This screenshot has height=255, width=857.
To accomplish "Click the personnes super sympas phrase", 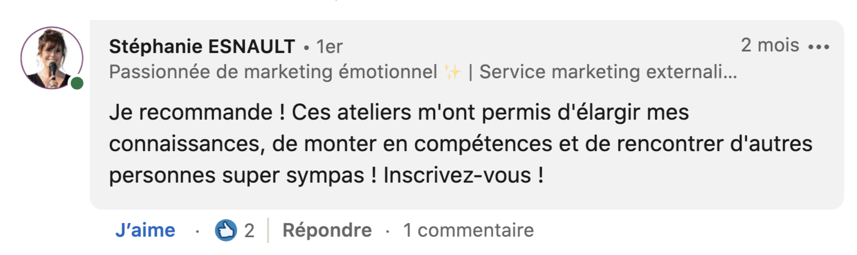I will tap(236, 175).
